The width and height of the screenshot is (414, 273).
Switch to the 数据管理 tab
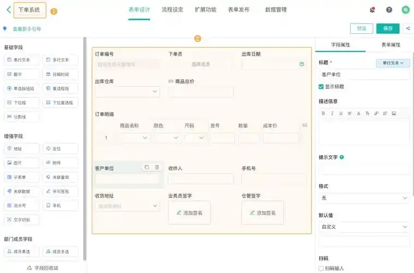[x=276, y=10]
